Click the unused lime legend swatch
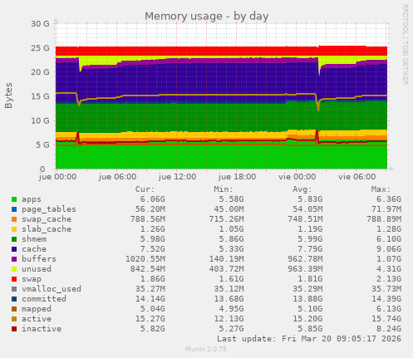Screen dimensions: 413x358 coord(14,269)
